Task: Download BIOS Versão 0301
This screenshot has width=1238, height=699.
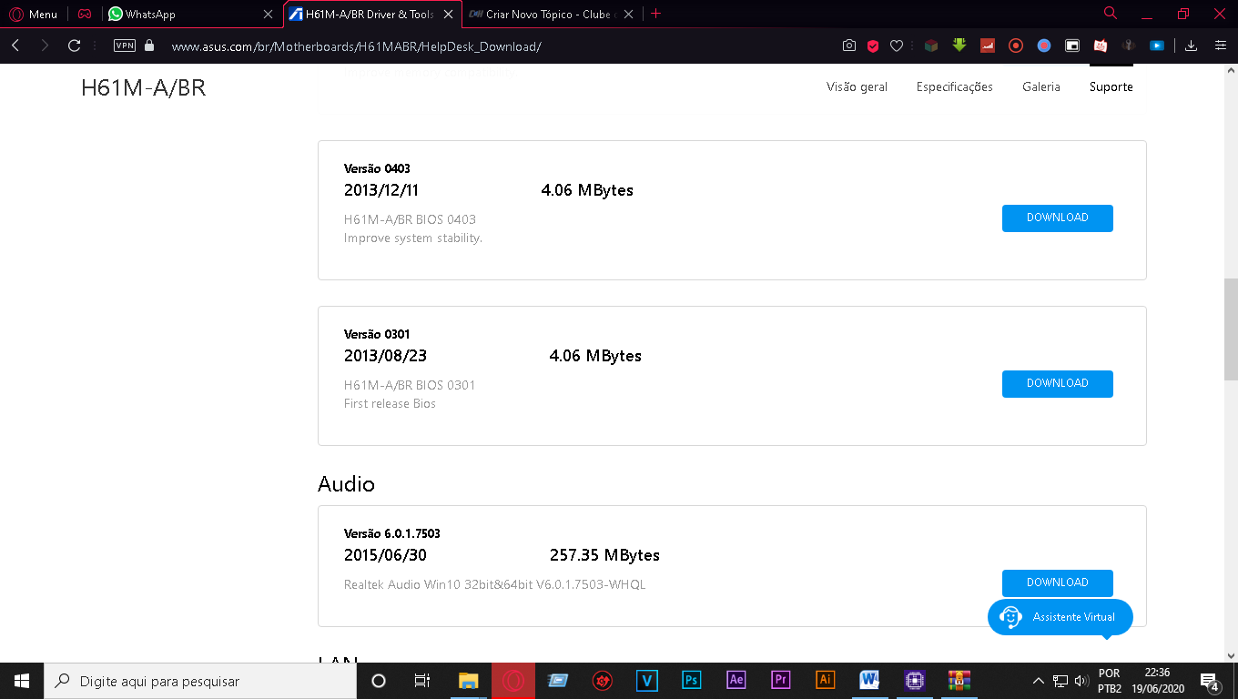Action: tap(1057, 384)
